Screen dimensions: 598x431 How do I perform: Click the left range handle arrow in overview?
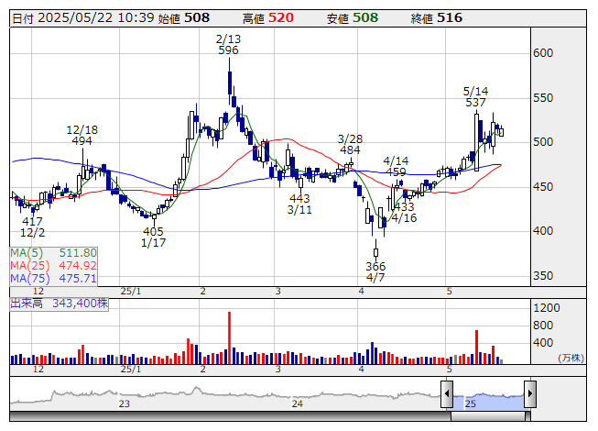pos(447,394)
